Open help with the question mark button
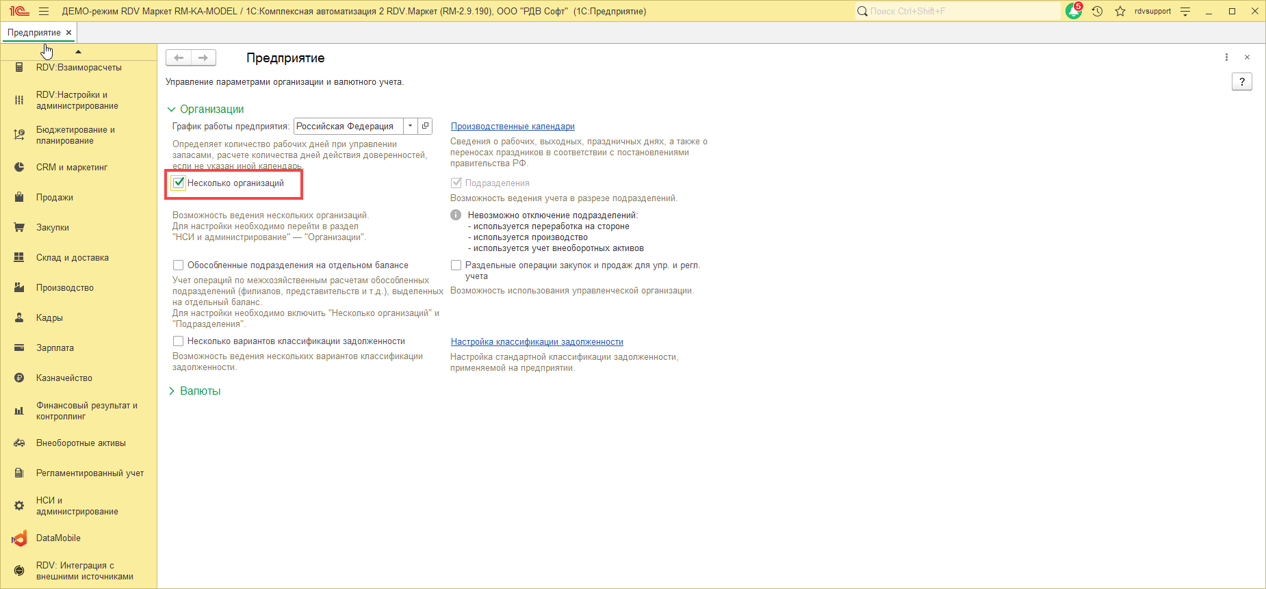1266x589 pixels. pyautogui.click(x=1242, y=82)
